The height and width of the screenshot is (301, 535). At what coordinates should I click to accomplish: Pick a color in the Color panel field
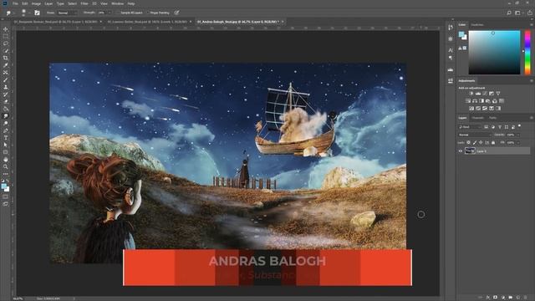click(494, 52)
